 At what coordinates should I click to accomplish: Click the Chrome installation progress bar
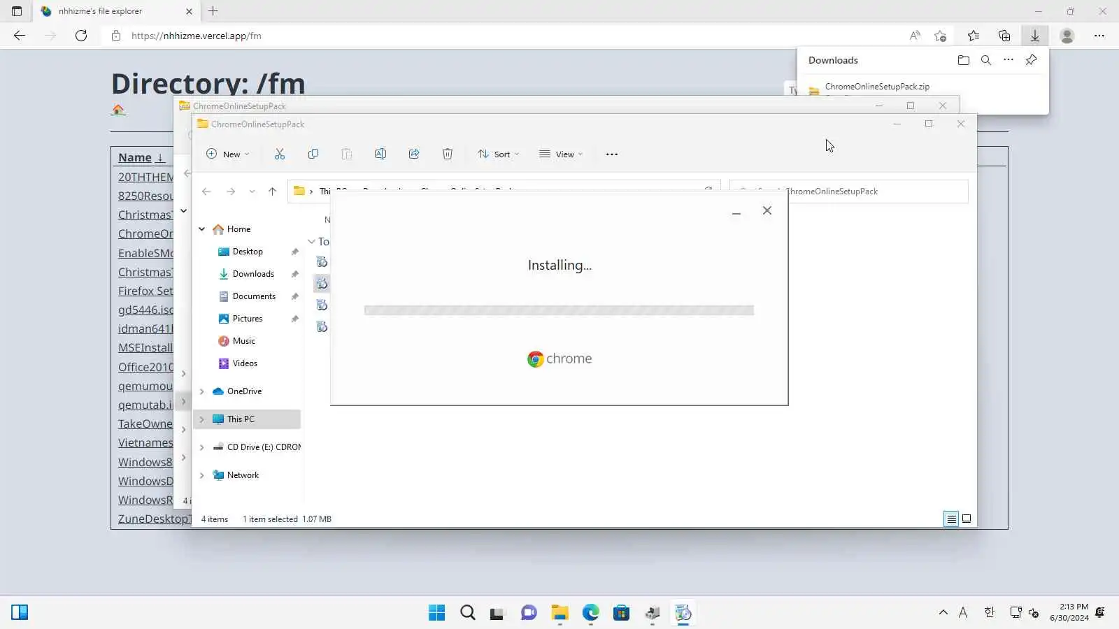click(x=559, y=310)
